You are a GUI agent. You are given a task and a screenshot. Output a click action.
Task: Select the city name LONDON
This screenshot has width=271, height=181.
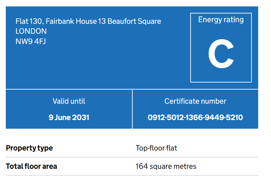point(31,31)
